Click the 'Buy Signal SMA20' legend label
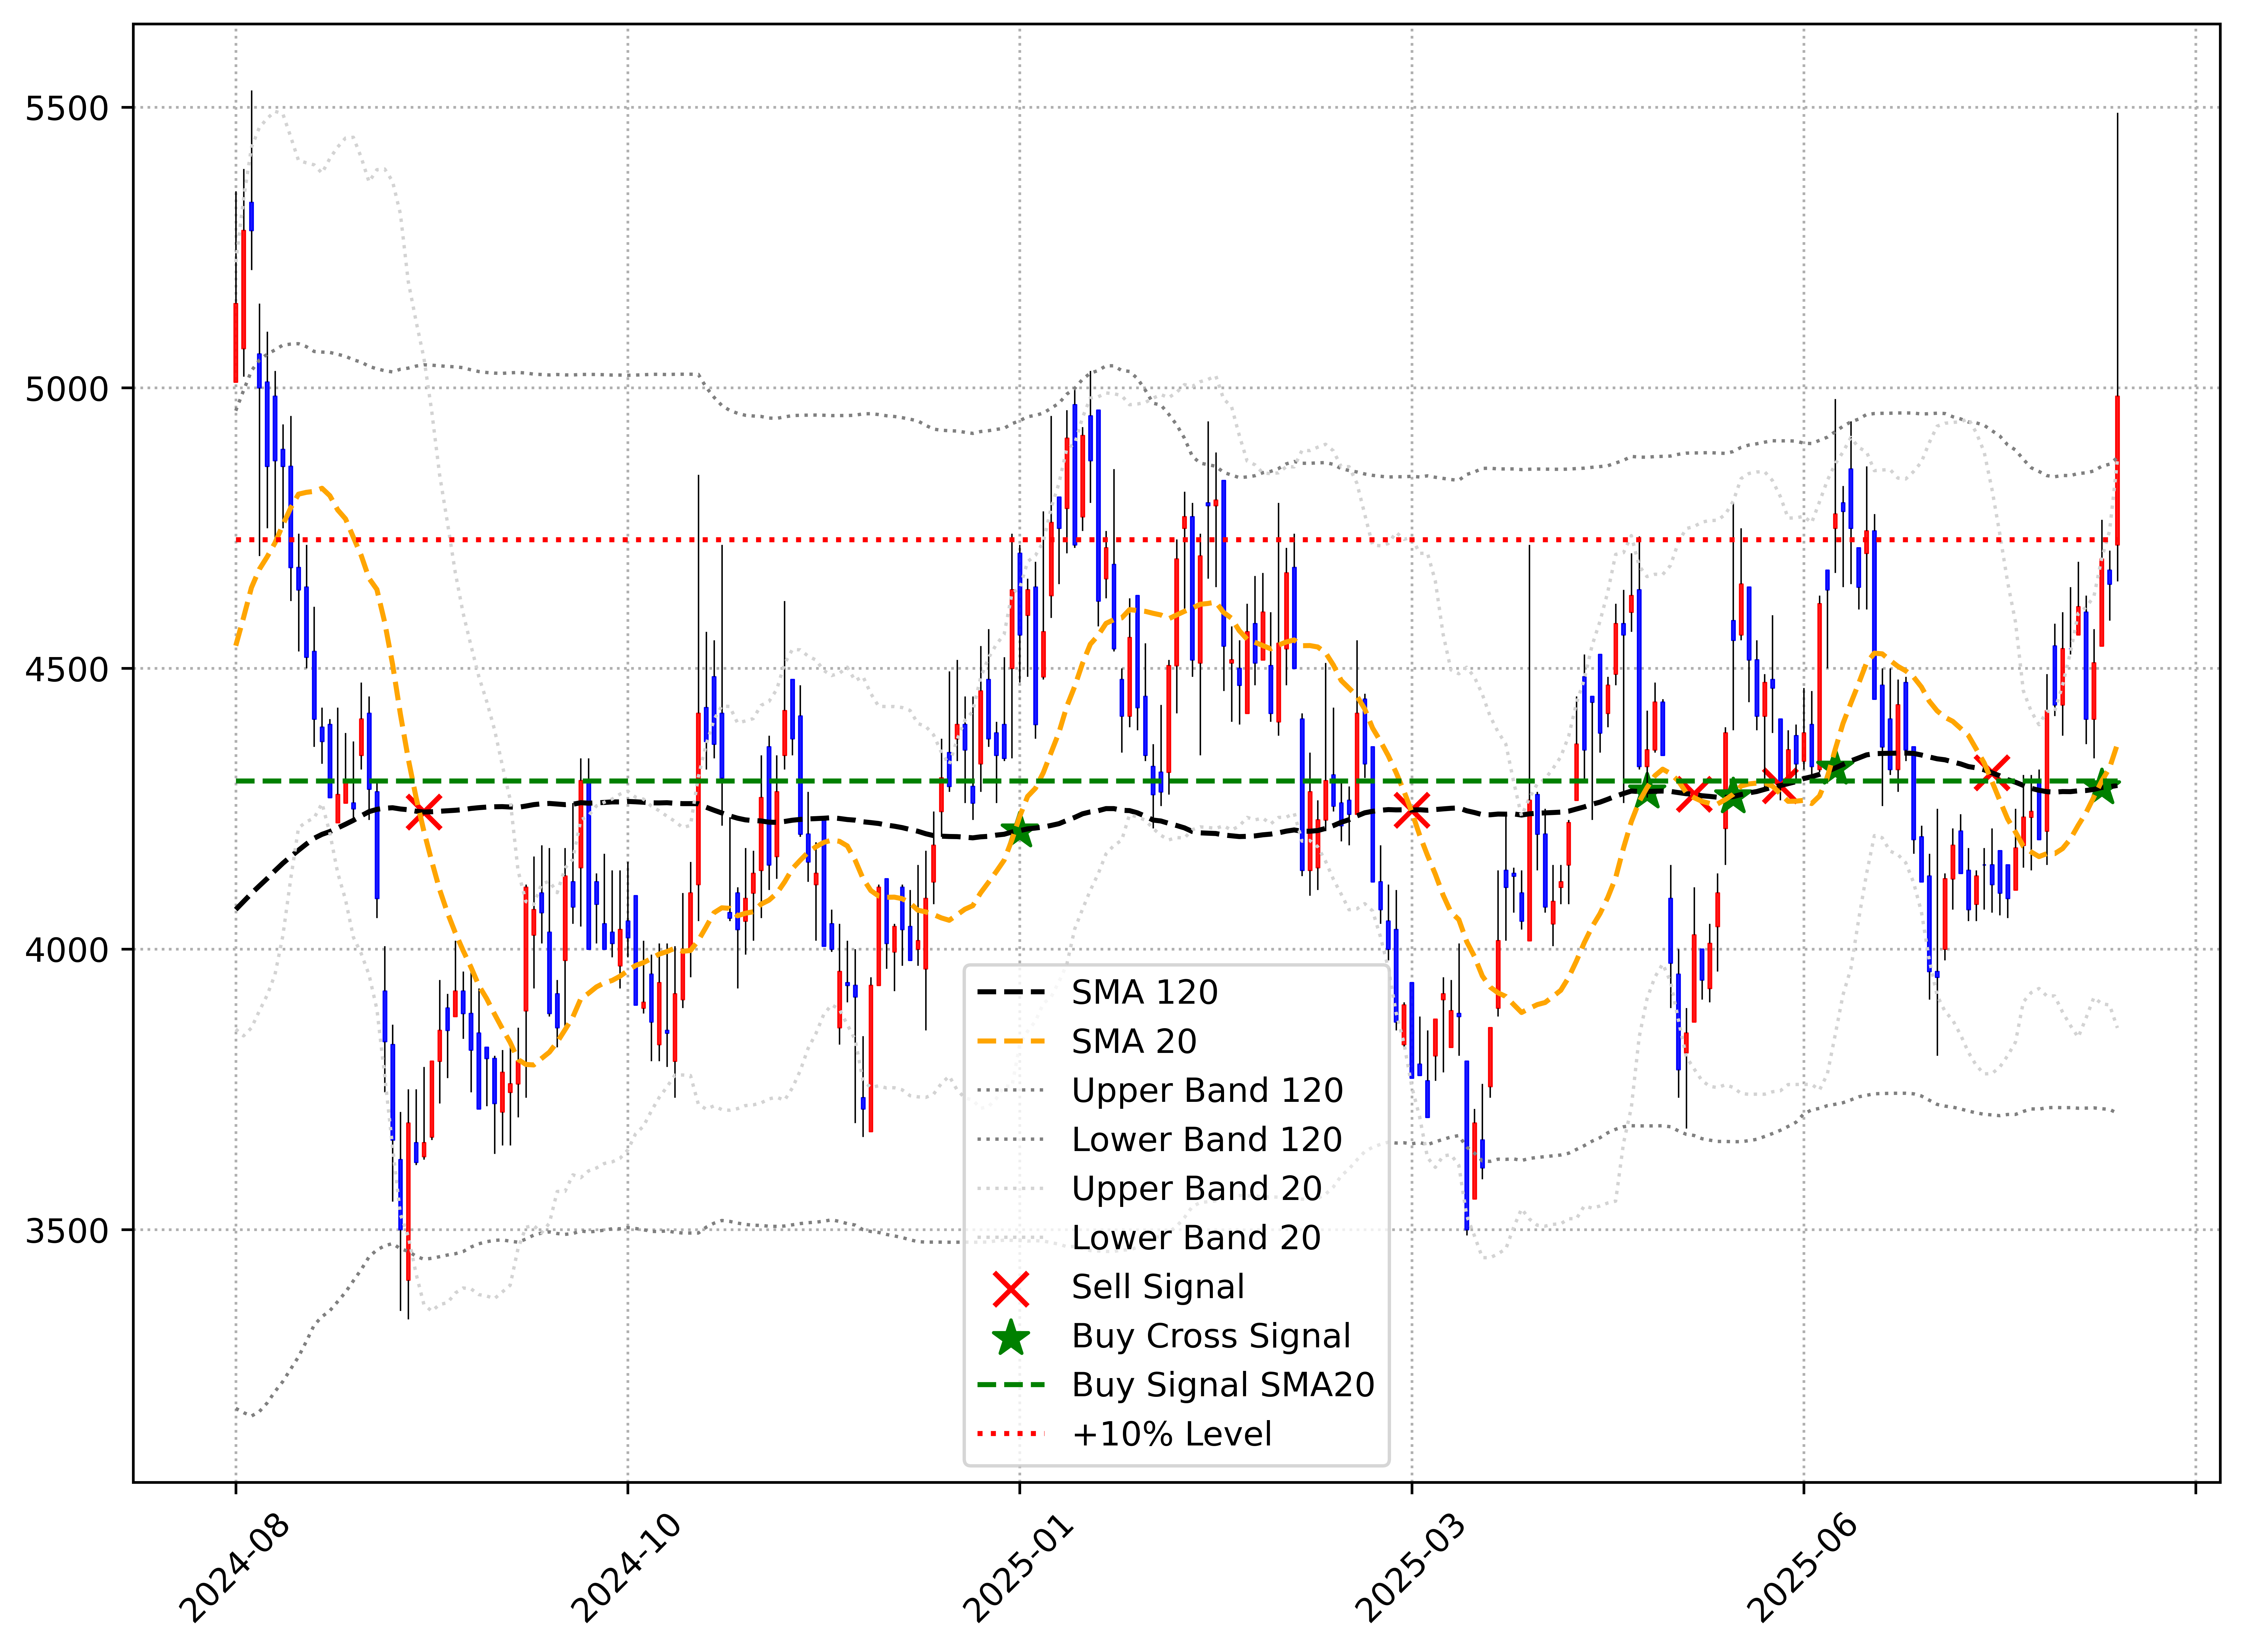2244x1652 pixels. click(1223, 1385)
